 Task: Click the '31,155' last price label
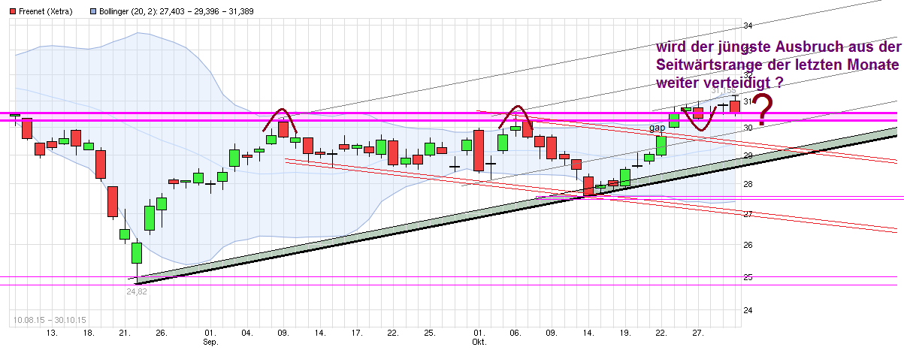point(723,90)
